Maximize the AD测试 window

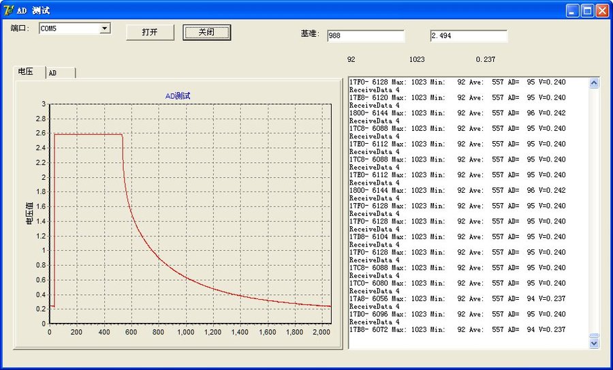pos(588,10)
